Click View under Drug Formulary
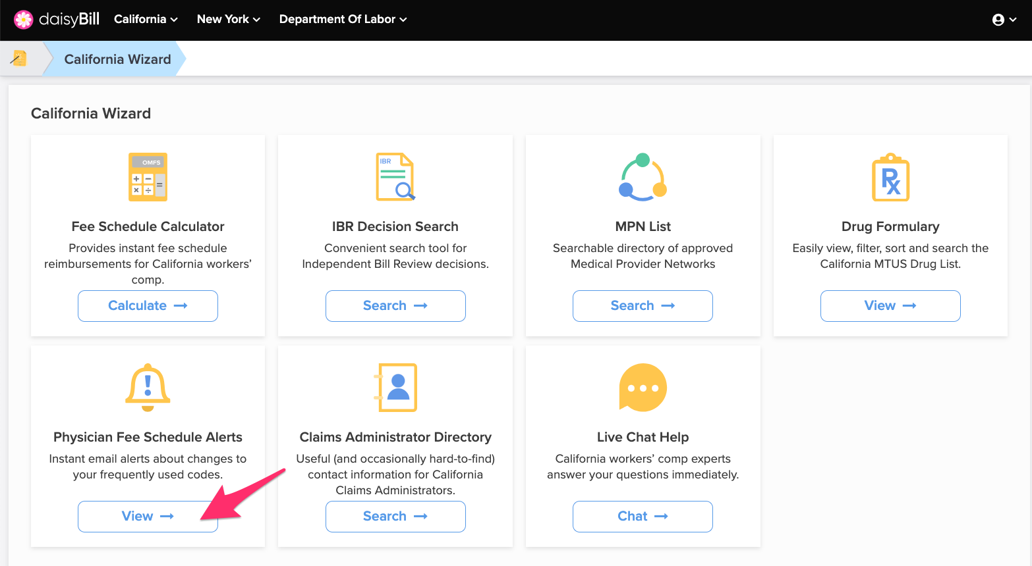Image resolution: width=1032 pixels, height=566 pixels. click(890, 306)
